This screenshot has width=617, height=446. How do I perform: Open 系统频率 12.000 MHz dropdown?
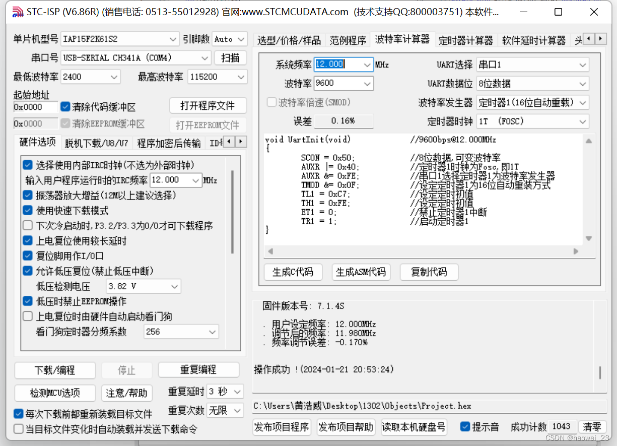(344, 65)
